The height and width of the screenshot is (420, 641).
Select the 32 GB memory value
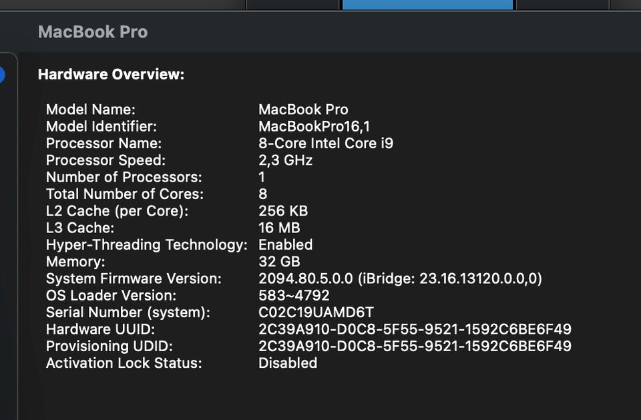[x=280, y=262]
